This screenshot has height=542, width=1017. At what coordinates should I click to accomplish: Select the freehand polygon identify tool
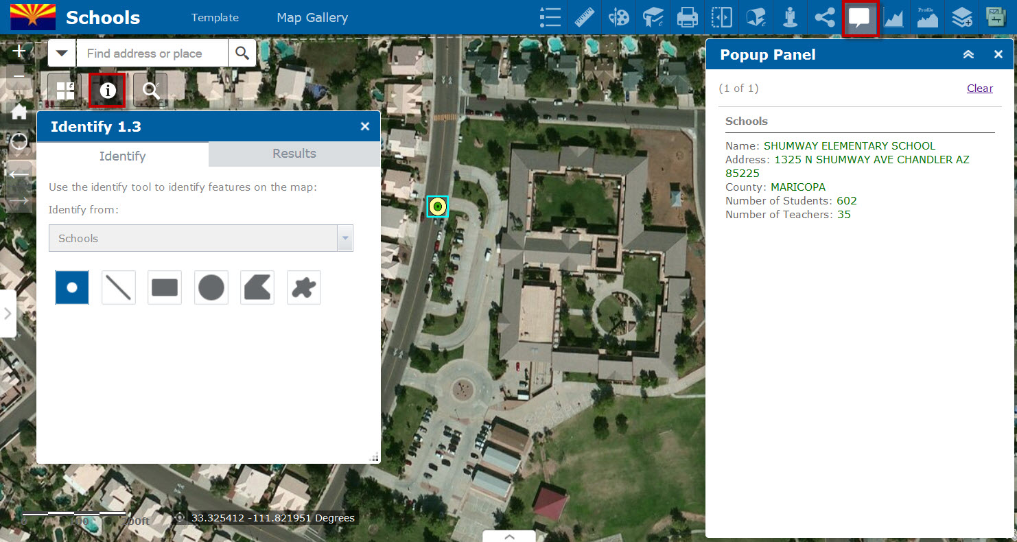click(303, 287)
